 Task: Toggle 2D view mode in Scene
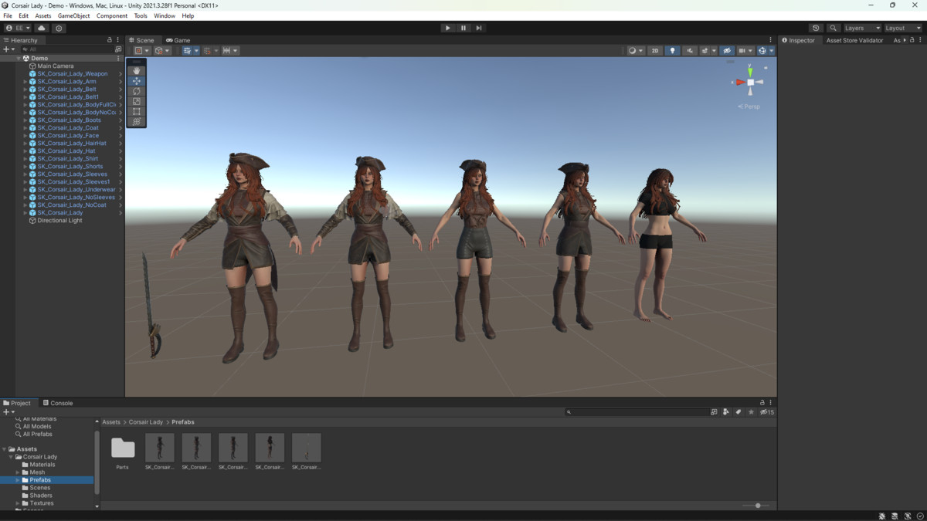(655, 51)
